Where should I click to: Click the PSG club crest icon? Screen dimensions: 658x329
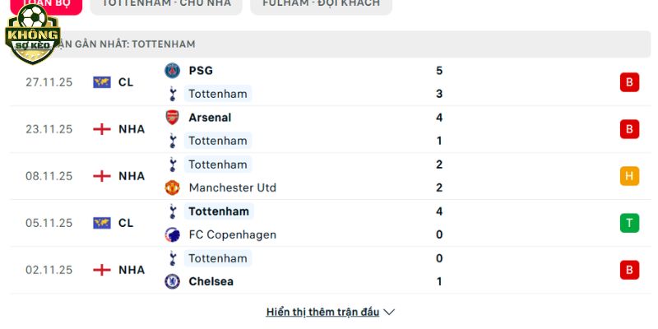pos(172,71)
